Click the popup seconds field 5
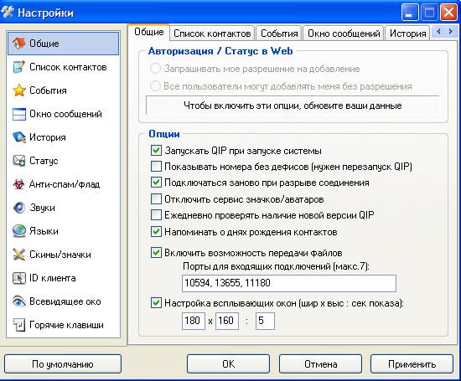 pyautogui.click(x=265, y=321)
